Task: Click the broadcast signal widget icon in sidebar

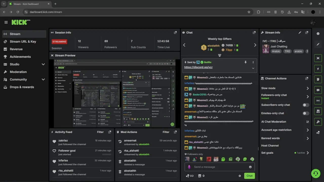Action: pos(318,101)
